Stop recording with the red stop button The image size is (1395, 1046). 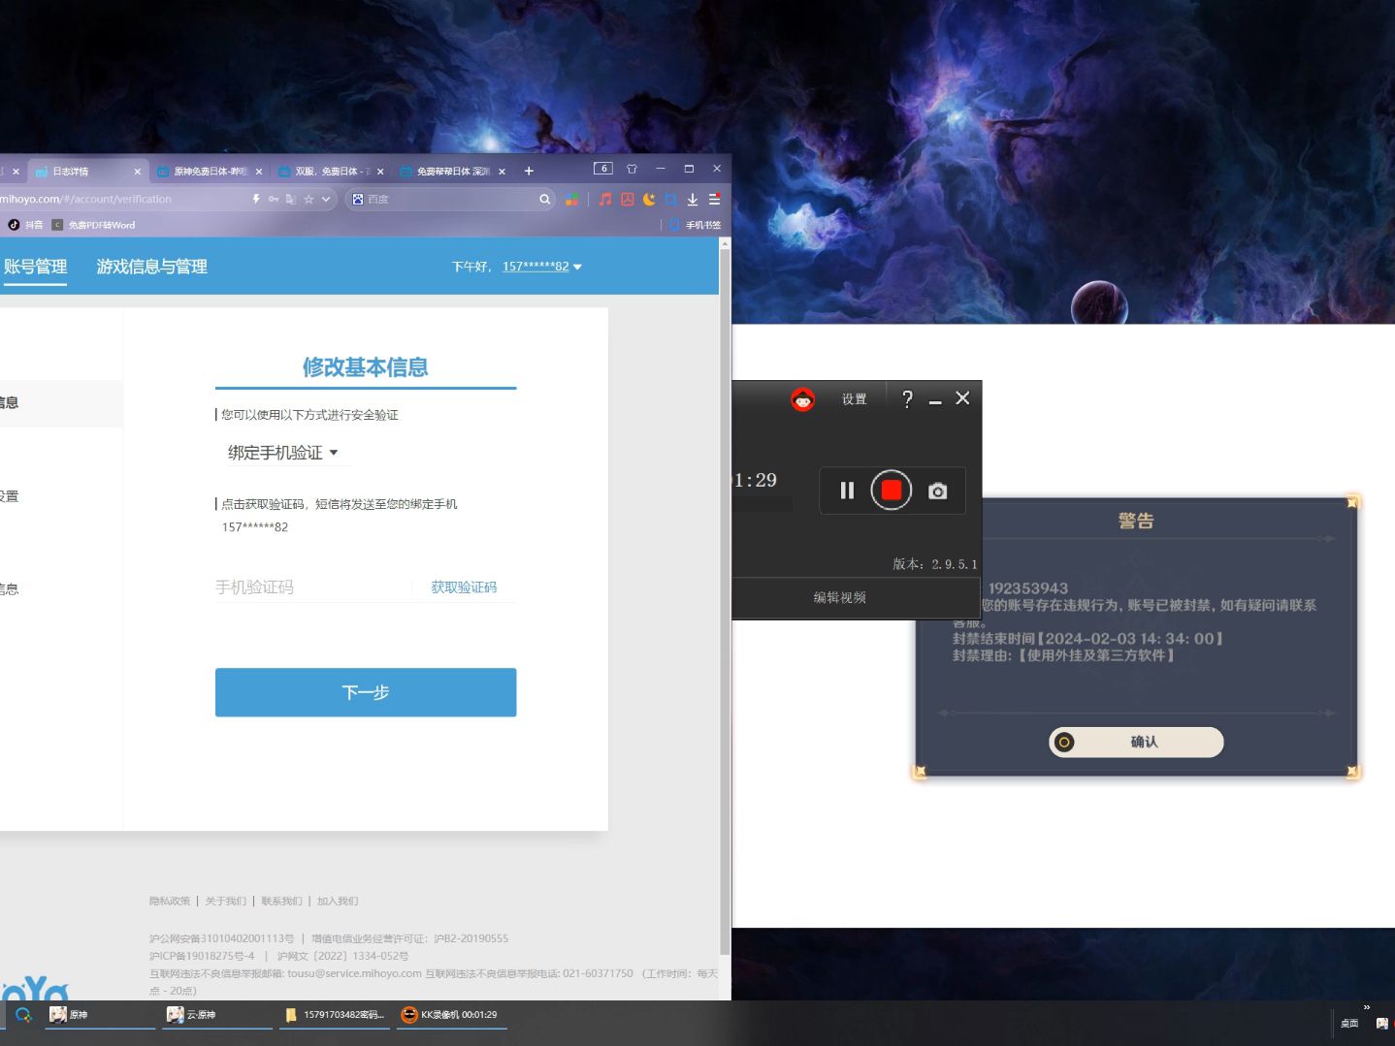click(x=891, y=491)
